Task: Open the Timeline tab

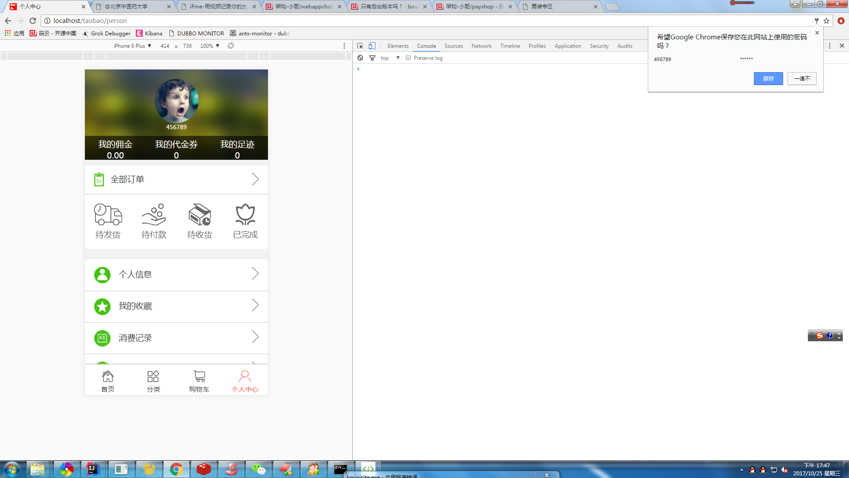Action: 510,46
